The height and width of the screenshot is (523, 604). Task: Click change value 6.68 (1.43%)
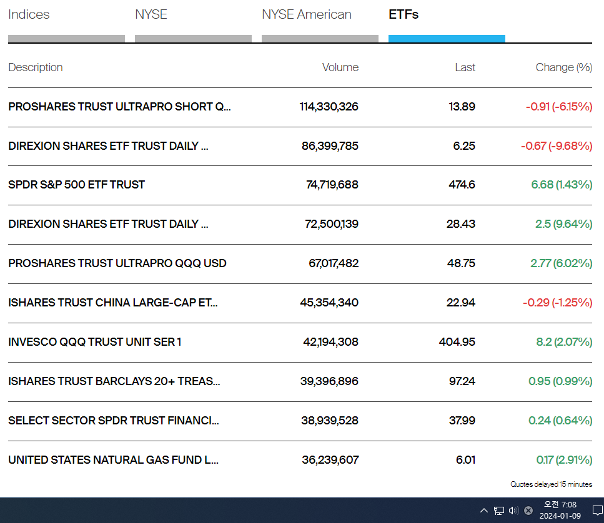point(562,185)
